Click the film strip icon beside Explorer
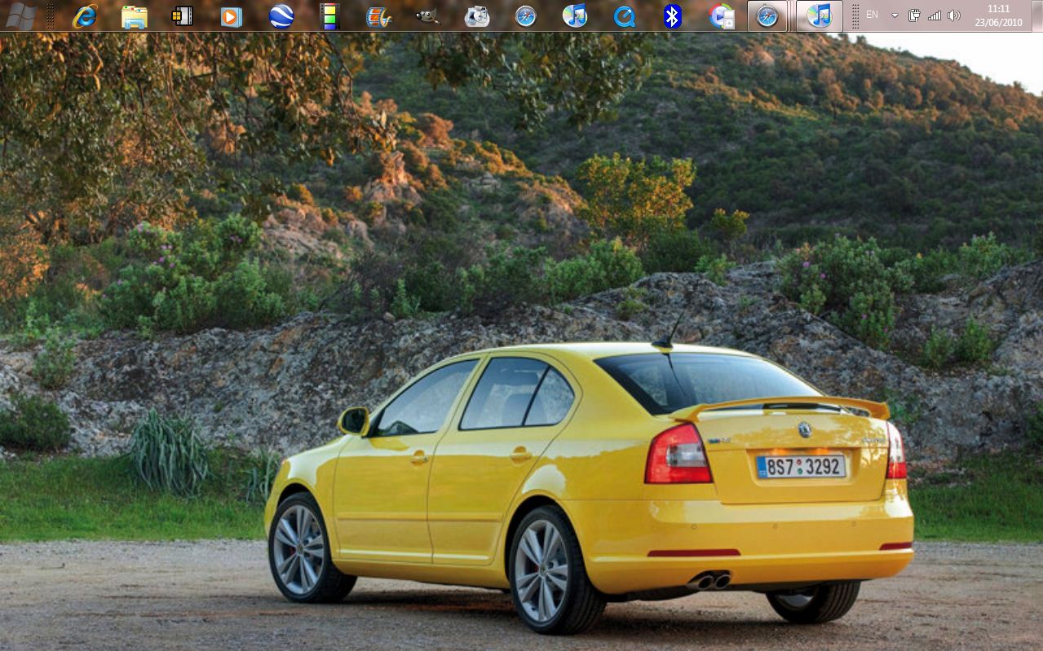1043x651 pixels. coord(183,15)
